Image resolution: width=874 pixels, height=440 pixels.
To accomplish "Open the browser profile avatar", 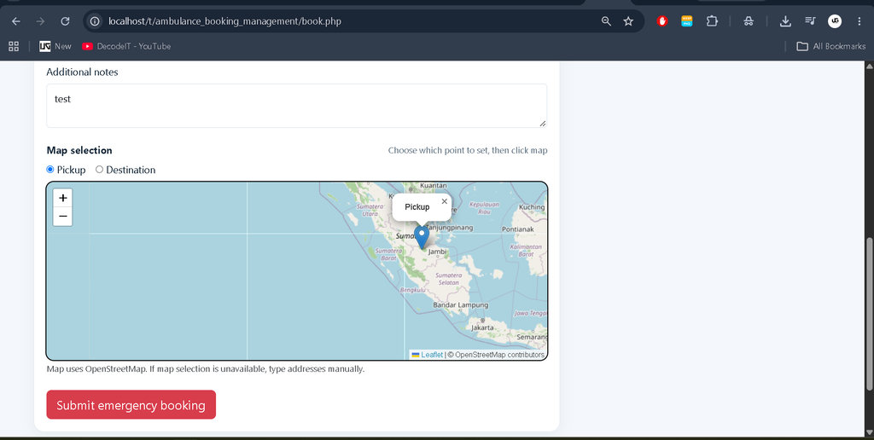I will [835, 21].
